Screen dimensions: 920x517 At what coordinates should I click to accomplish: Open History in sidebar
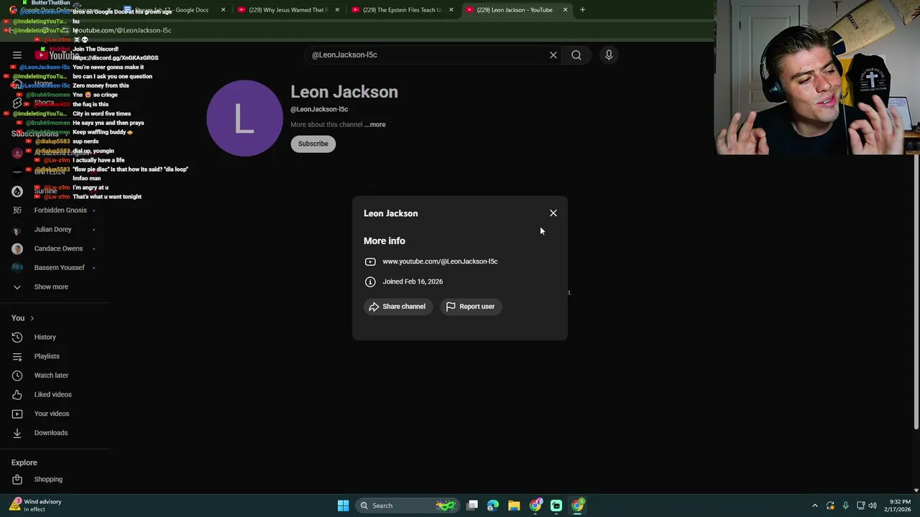(x=56, y=337)
